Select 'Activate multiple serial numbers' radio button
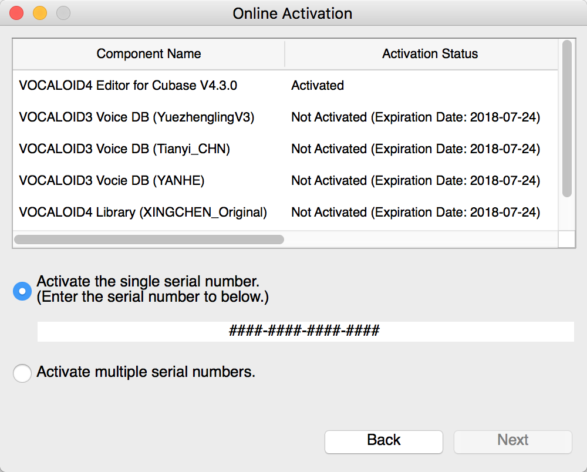 point(22,373)
